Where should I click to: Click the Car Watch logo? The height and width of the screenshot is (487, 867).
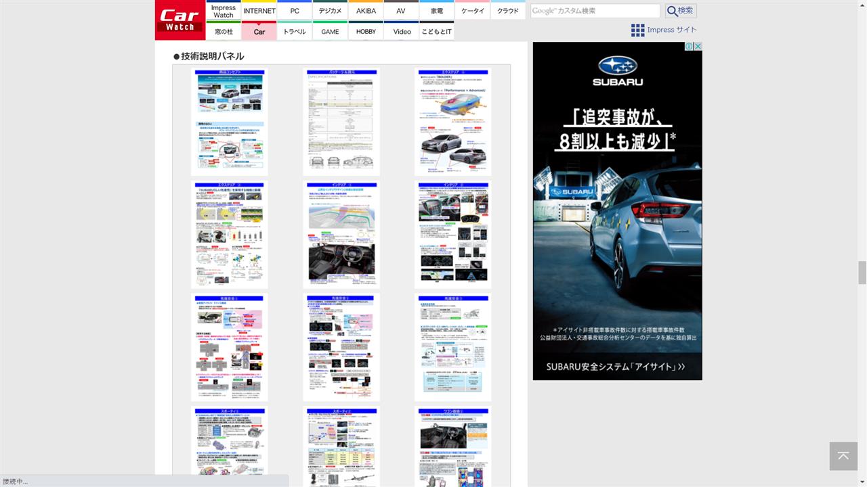(x=180, y=20)
